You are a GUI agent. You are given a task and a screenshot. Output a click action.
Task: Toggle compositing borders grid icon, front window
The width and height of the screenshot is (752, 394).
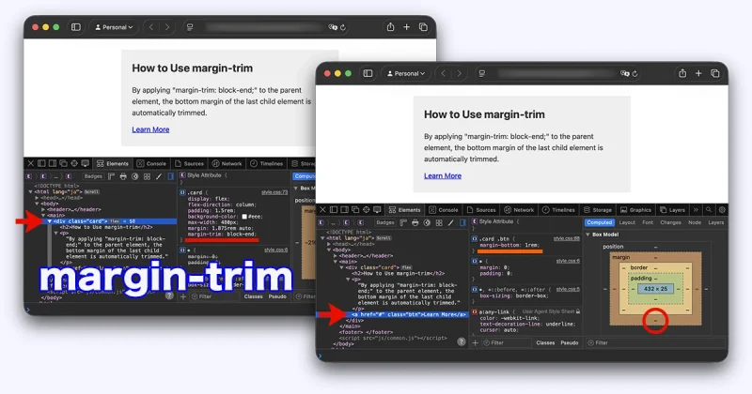coord(439,222)
